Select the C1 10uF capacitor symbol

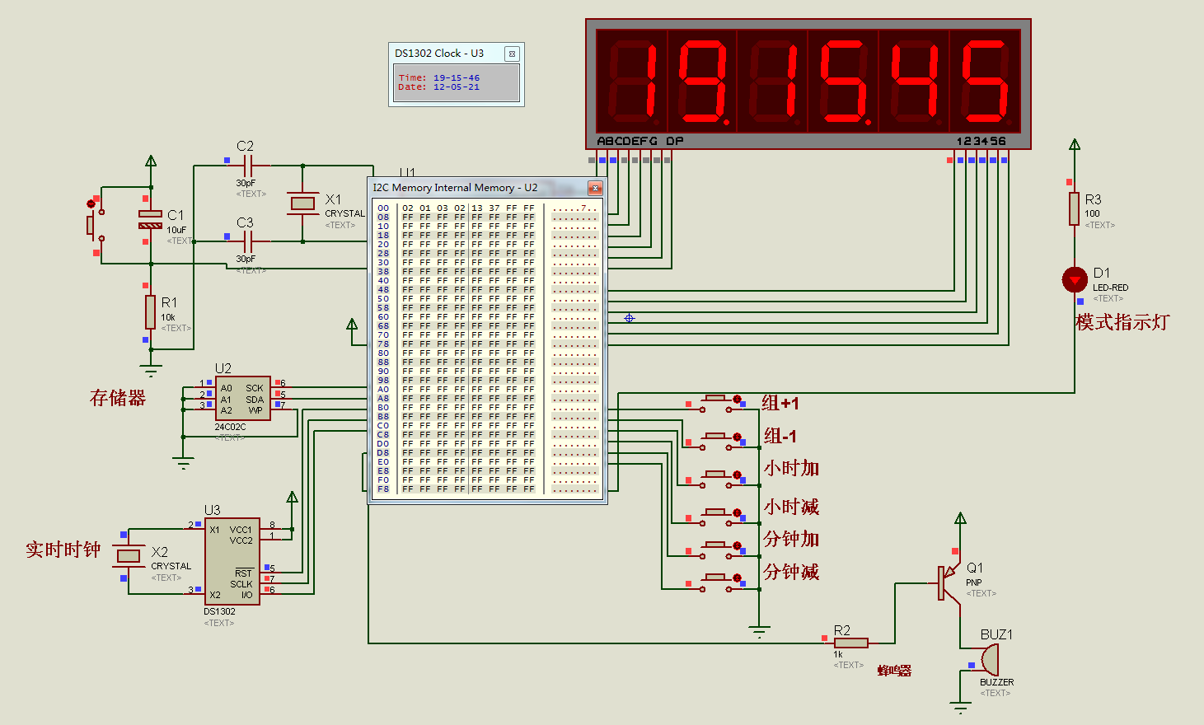coord(150,219)
